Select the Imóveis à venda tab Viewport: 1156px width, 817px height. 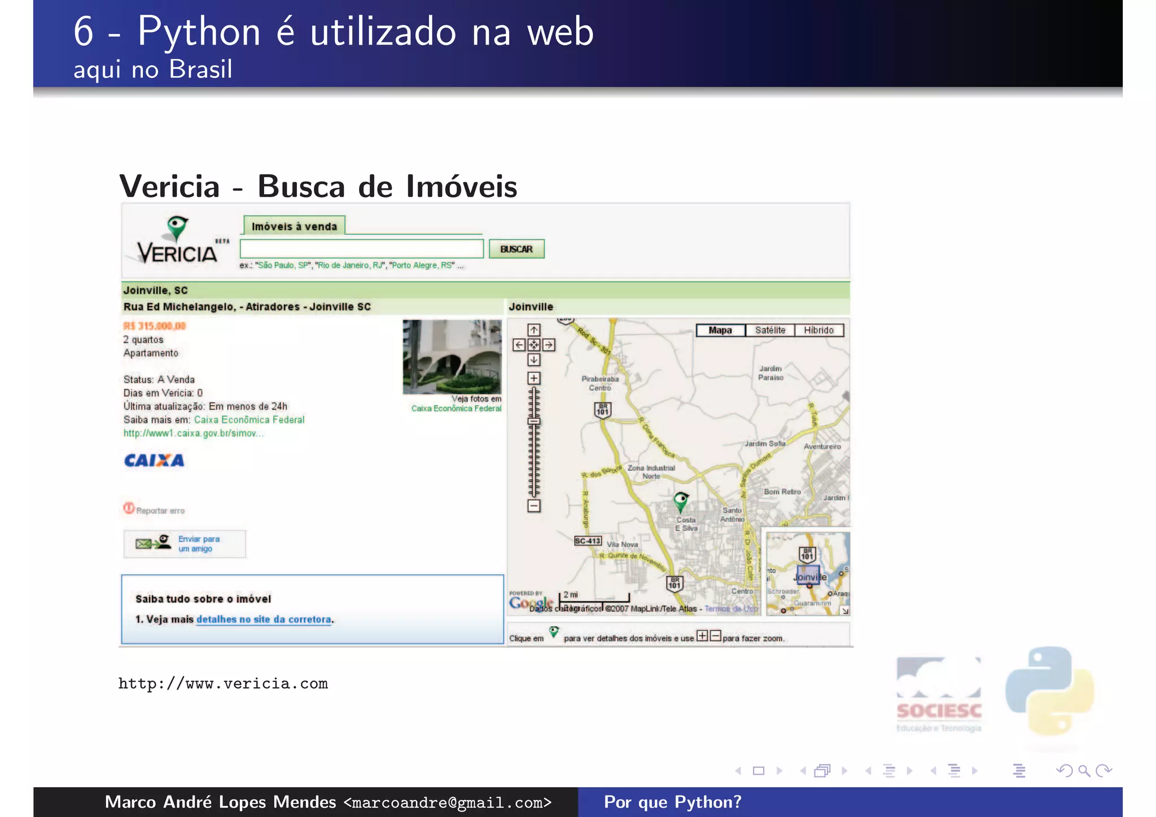[294, 226]
